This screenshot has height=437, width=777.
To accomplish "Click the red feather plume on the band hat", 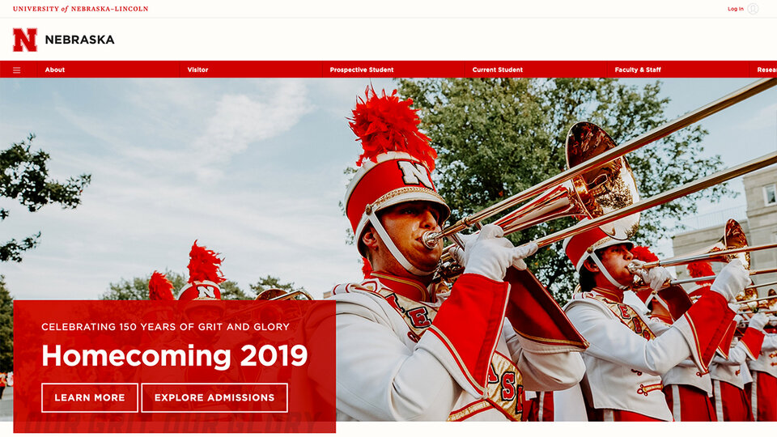I will tap(392, 126).
